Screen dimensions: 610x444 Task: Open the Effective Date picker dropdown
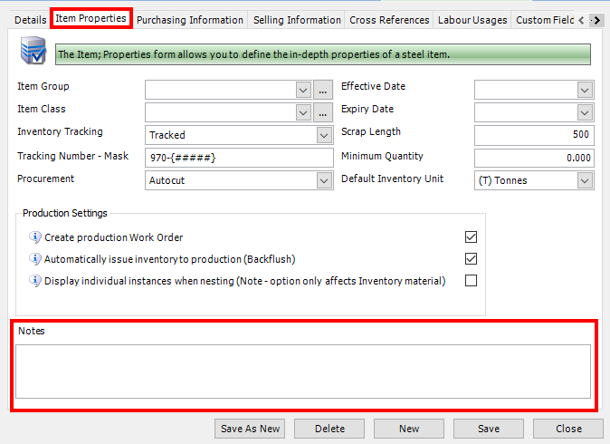pyautogui.click(x=585, y=90)
